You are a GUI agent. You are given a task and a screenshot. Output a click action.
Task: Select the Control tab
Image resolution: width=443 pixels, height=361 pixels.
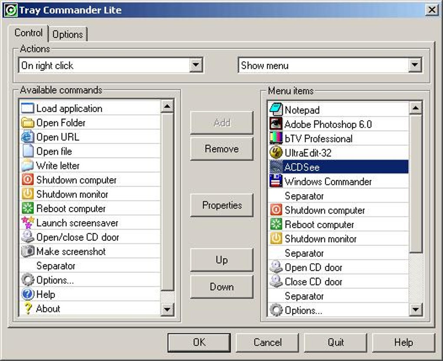pos(28,33)
